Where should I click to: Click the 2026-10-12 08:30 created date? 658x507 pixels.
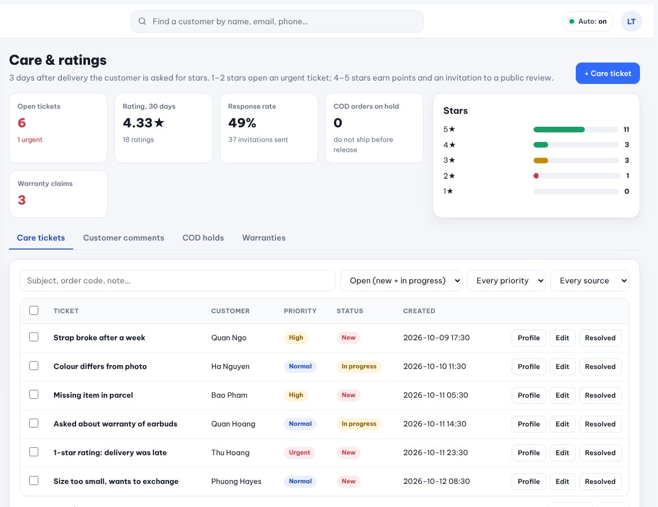coord(437,482)
